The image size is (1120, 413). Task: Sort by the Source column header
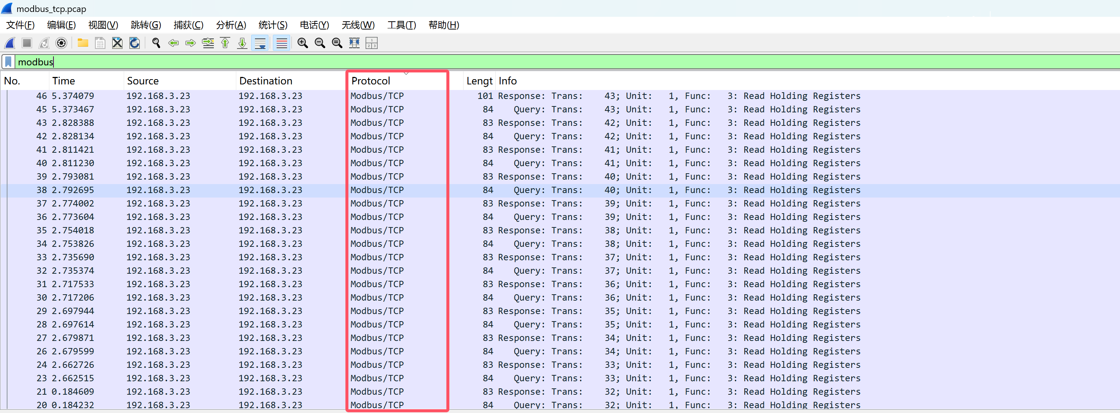coord(179,81)
